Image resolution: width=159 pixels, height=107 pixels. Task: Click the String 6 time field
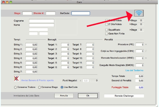[32, 67]
